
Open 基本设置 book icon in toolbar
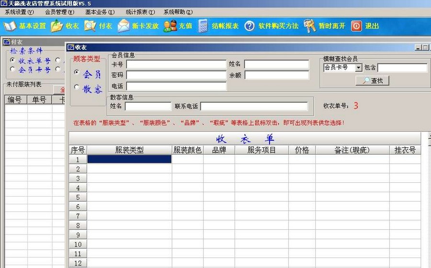click(x=10, y=26)
